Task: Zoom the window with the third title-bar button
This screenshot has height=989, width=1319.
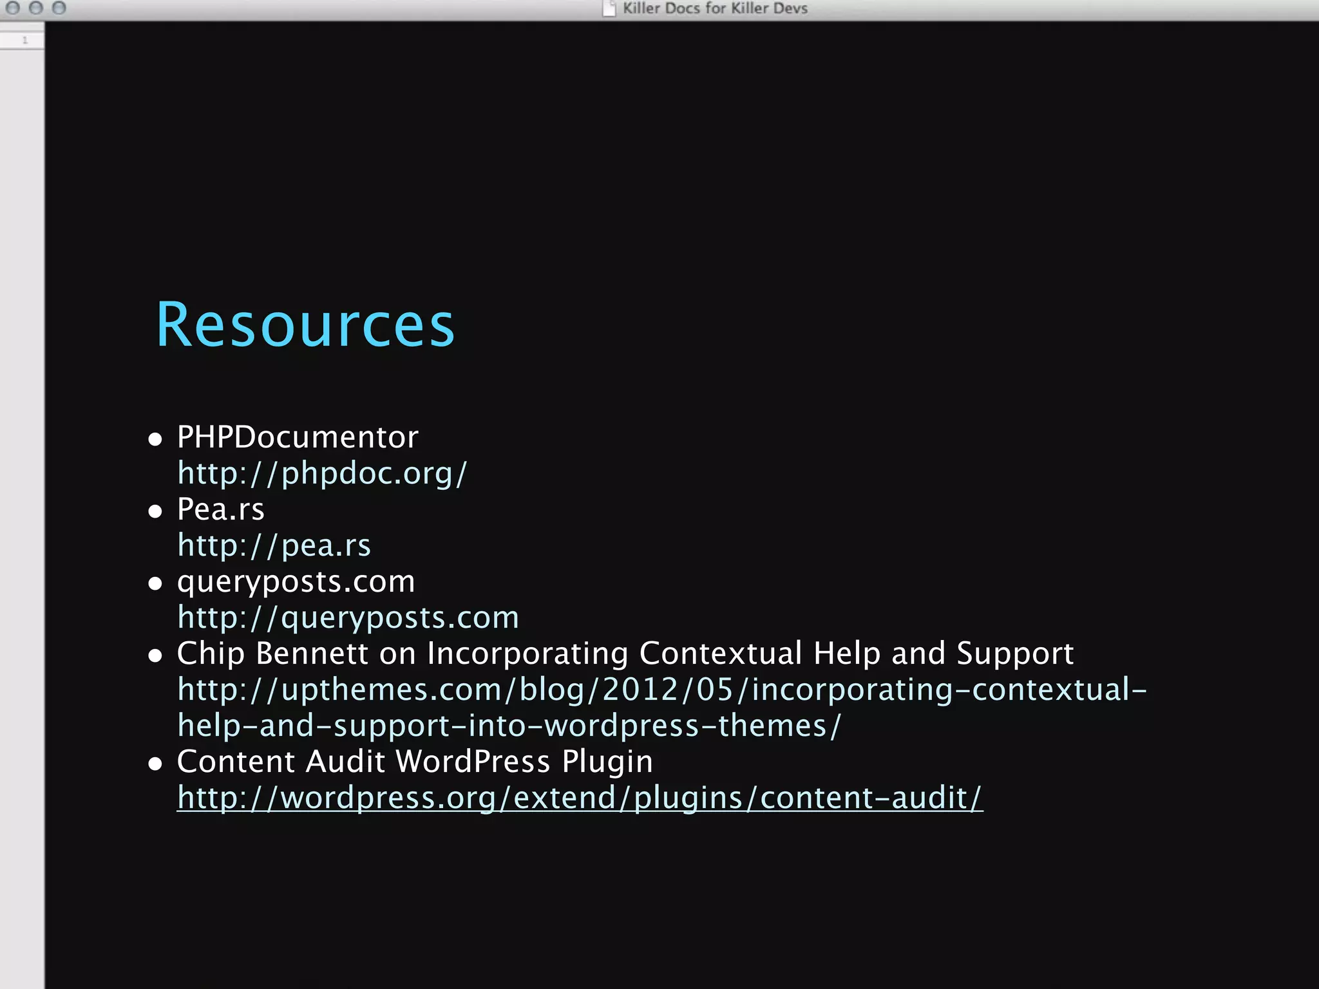Action: tap(59, 8)
